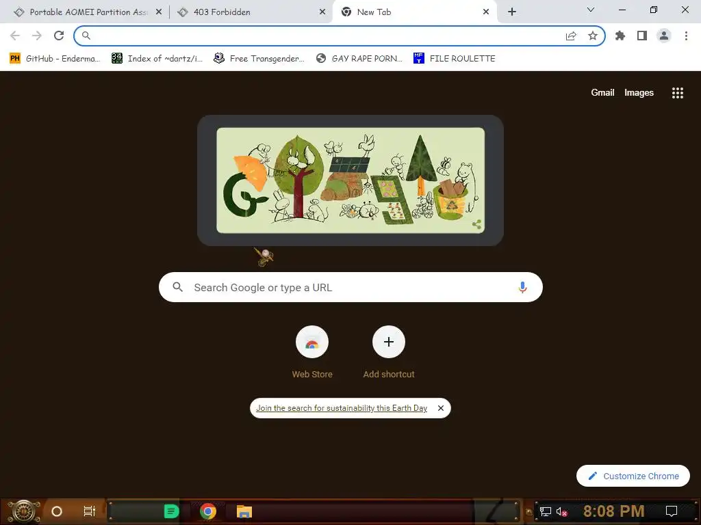This screenshot has width=701, height=525.
Task: Open the steampunk Start button
Action: (24, 511)
